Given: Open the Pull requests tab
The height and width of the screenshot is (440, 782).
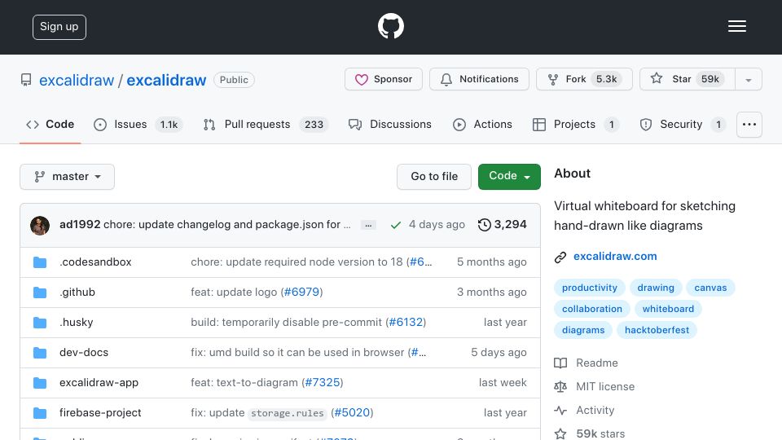Looking at the screenshot, I should pyautogui.click(x=266, y=124).
